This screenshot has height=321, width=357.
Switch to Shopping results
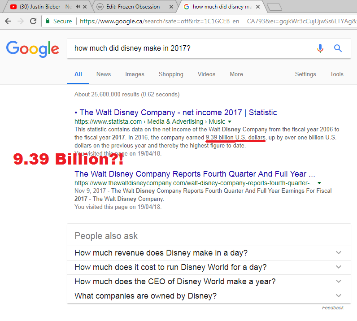point(171,74)
